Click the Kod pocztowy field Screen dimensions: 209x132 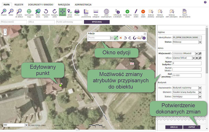(187, 76)
